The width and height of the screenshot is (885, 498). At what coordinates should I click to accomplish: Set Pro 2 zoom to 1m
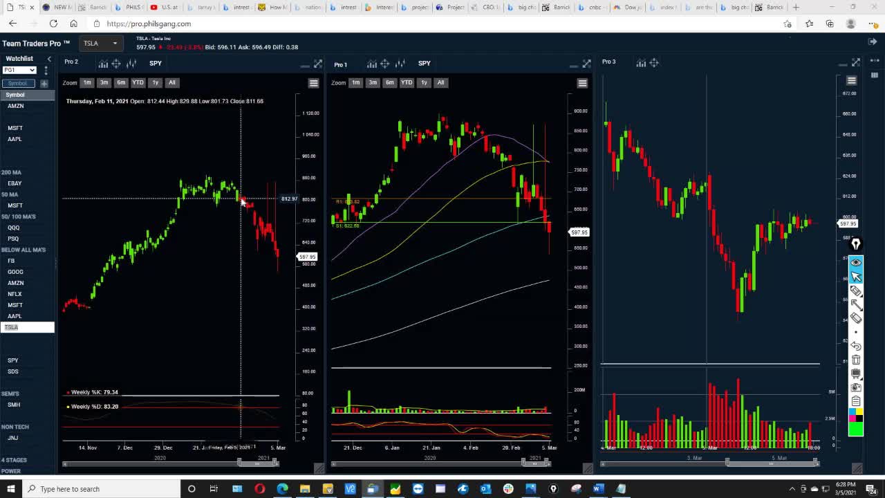click(87, 83)
